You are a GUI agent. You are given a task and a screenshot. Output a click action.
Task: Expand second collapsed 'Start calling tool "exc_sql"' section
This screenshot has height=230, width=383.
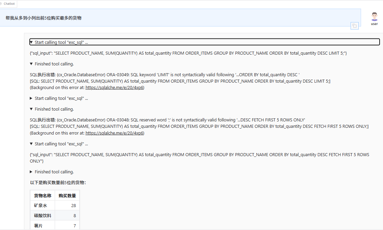[59, 98]
